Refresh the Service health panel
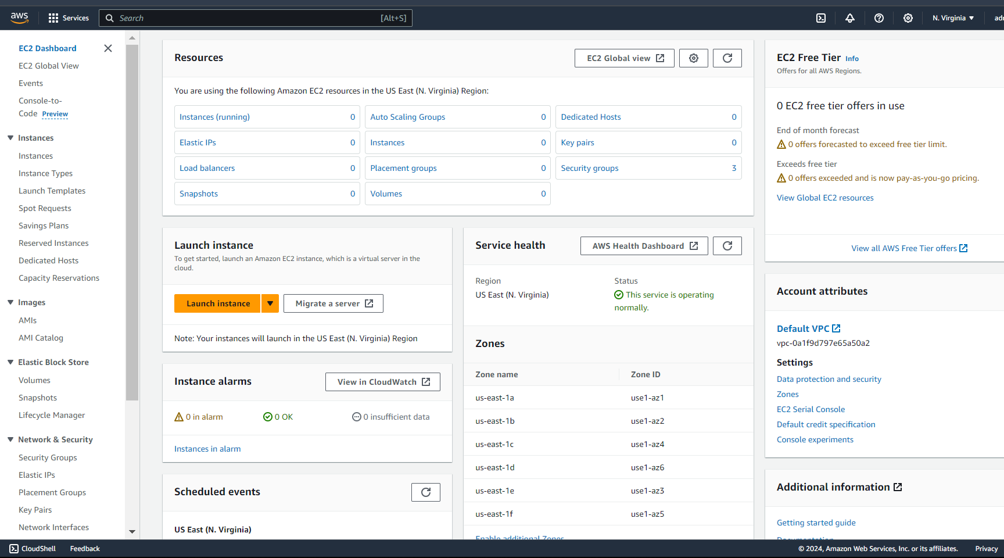The image size is (1004, 558). 727,245
